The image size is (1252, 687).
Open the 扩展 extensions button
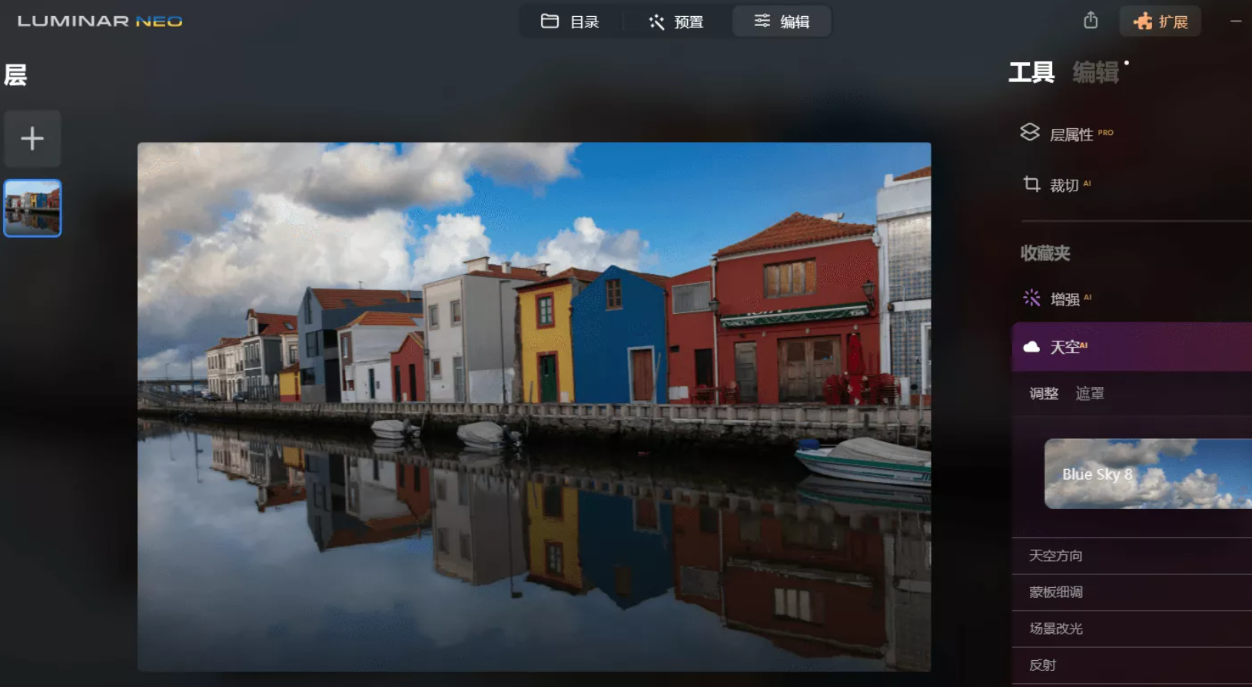pyautogui.click(x=1160, y=21)
